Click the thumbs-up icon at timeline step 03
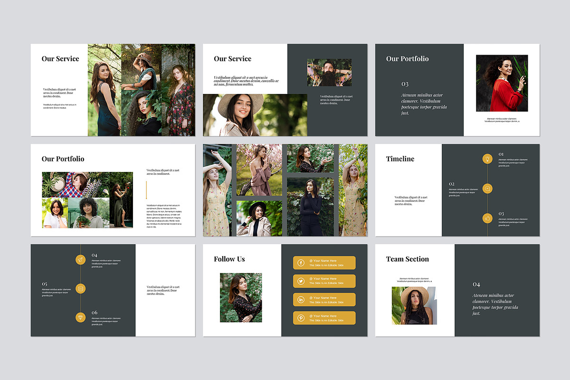 point(488,218)
